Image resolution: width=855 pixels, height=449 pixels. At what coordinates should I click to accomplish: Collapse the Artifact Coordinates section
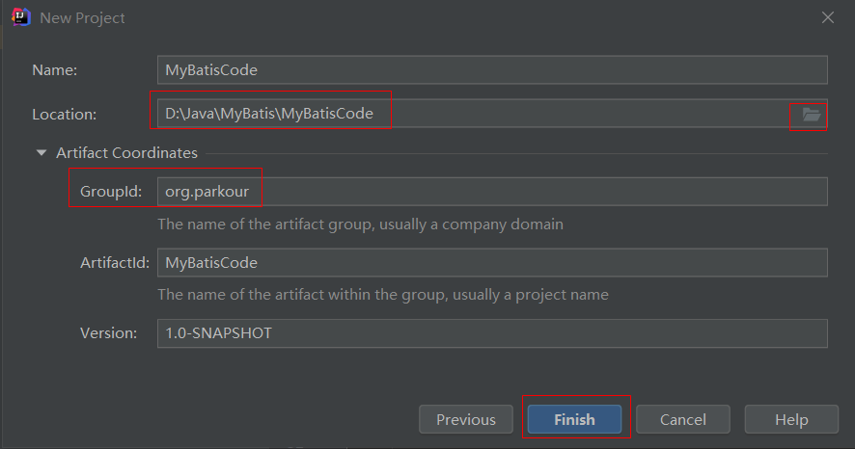pyautogui.click(x=41, y=153)
